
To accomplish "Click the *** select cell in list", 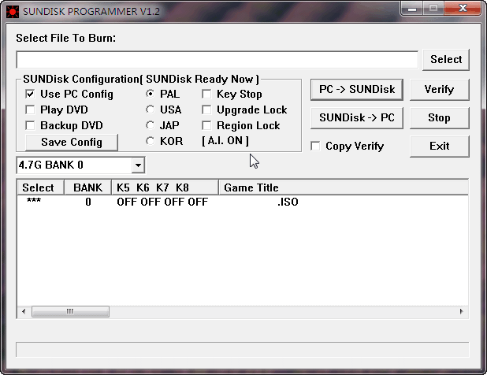I will [x=34, y=201].
